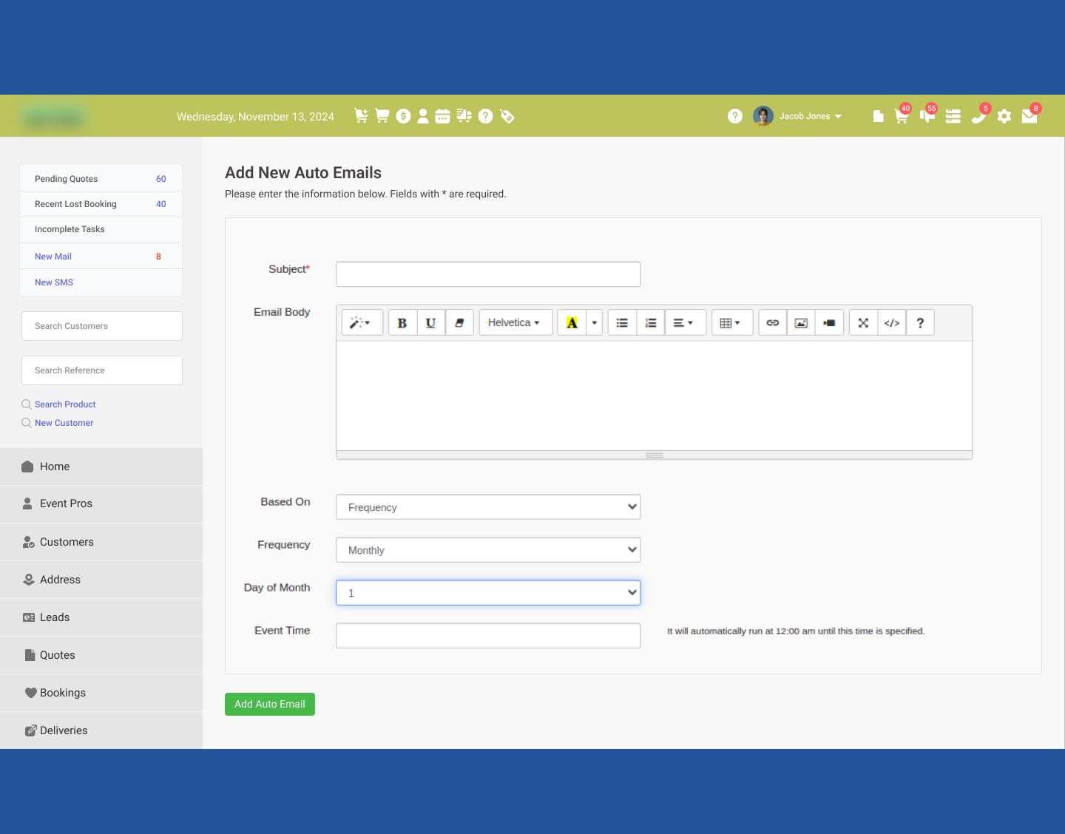Image resolution: width=1065 pixels, height=834 pixels.
Task: Insert ordered numbered list
Action: [651, 322]
